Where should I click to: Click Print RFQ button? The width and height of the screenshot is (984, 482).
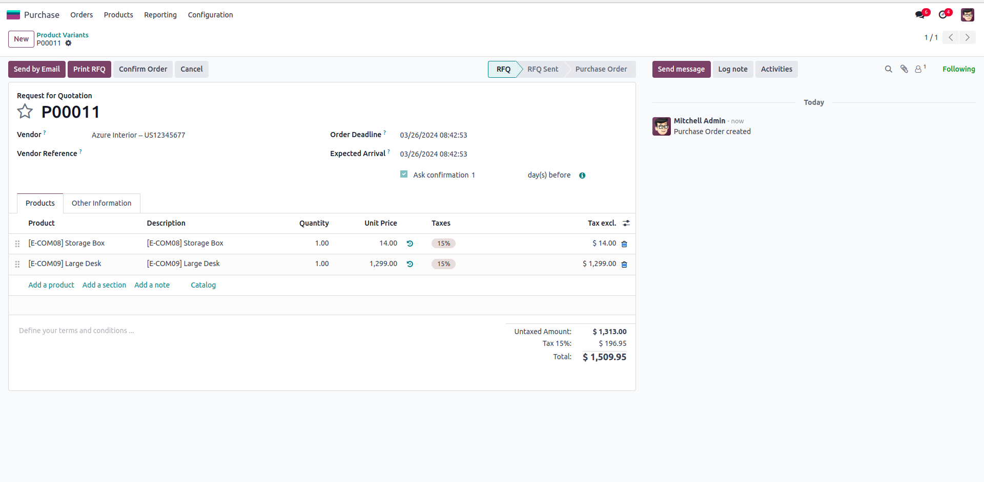(89, 69)
